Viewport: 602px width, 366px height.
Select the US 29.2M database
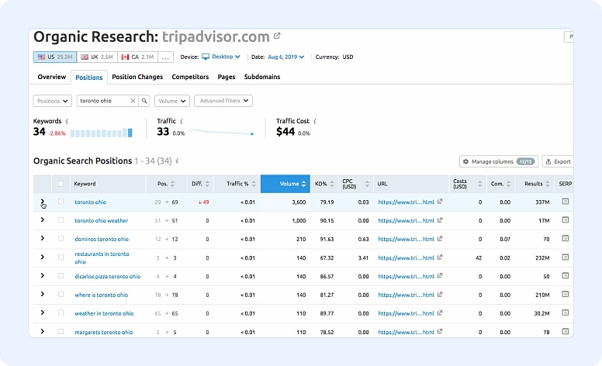click(x=55, y=57)
